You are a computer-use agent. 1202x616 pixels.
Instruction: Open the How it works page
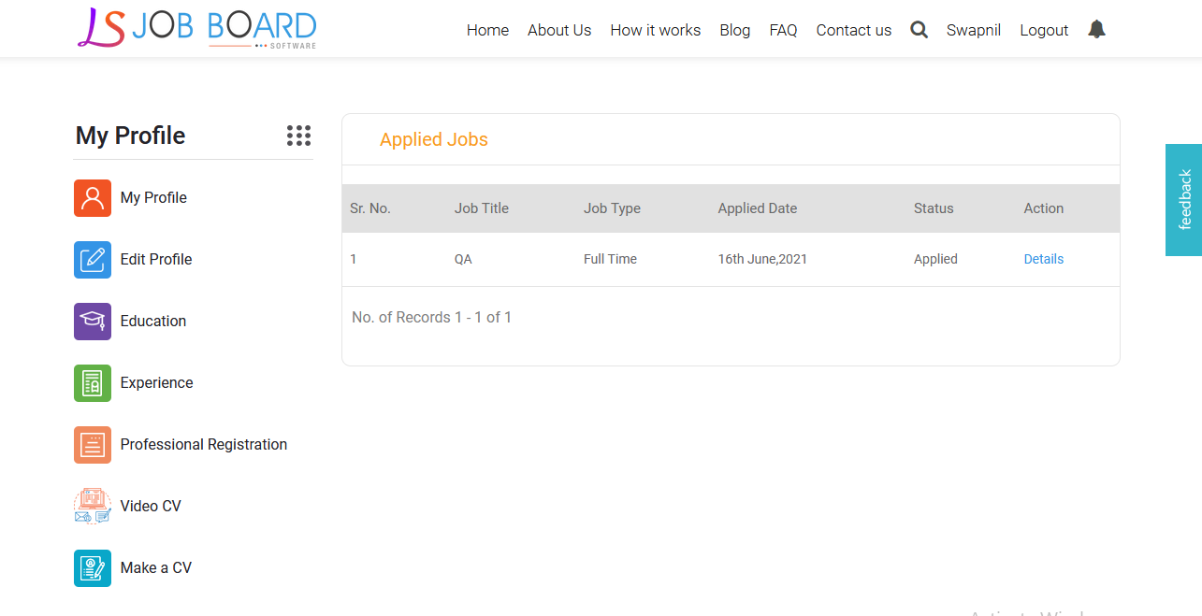click(x=655, y=30)
